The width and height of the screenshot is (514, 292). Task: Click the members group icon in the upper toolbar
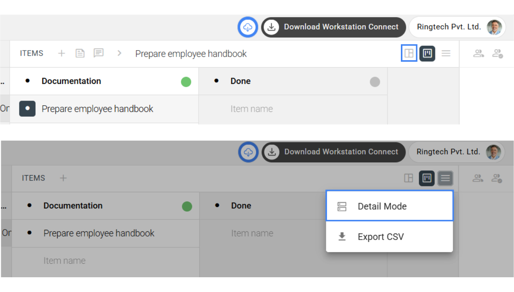(478, 54)
